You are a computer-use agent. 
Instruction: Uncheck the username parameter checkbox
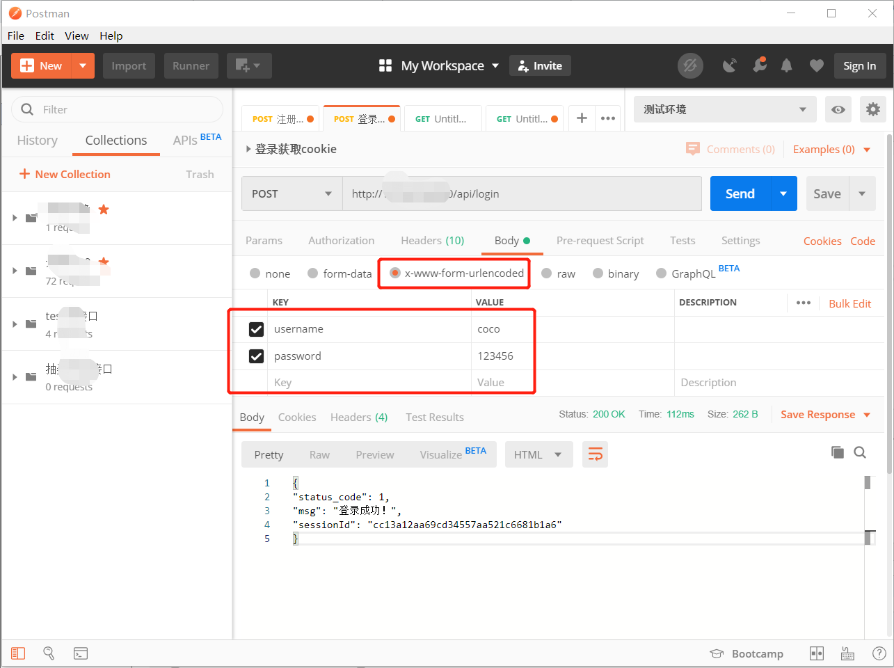pyautogui.click(x=256, y=329)
